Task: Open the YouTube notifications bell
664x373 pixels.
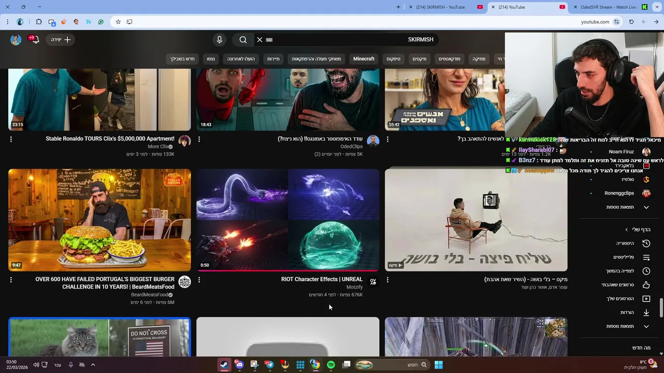Action: [35, 40]
